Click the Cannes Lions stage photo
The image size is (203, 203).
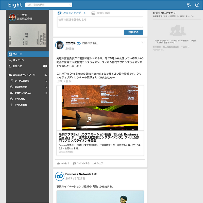pos(100,108)
